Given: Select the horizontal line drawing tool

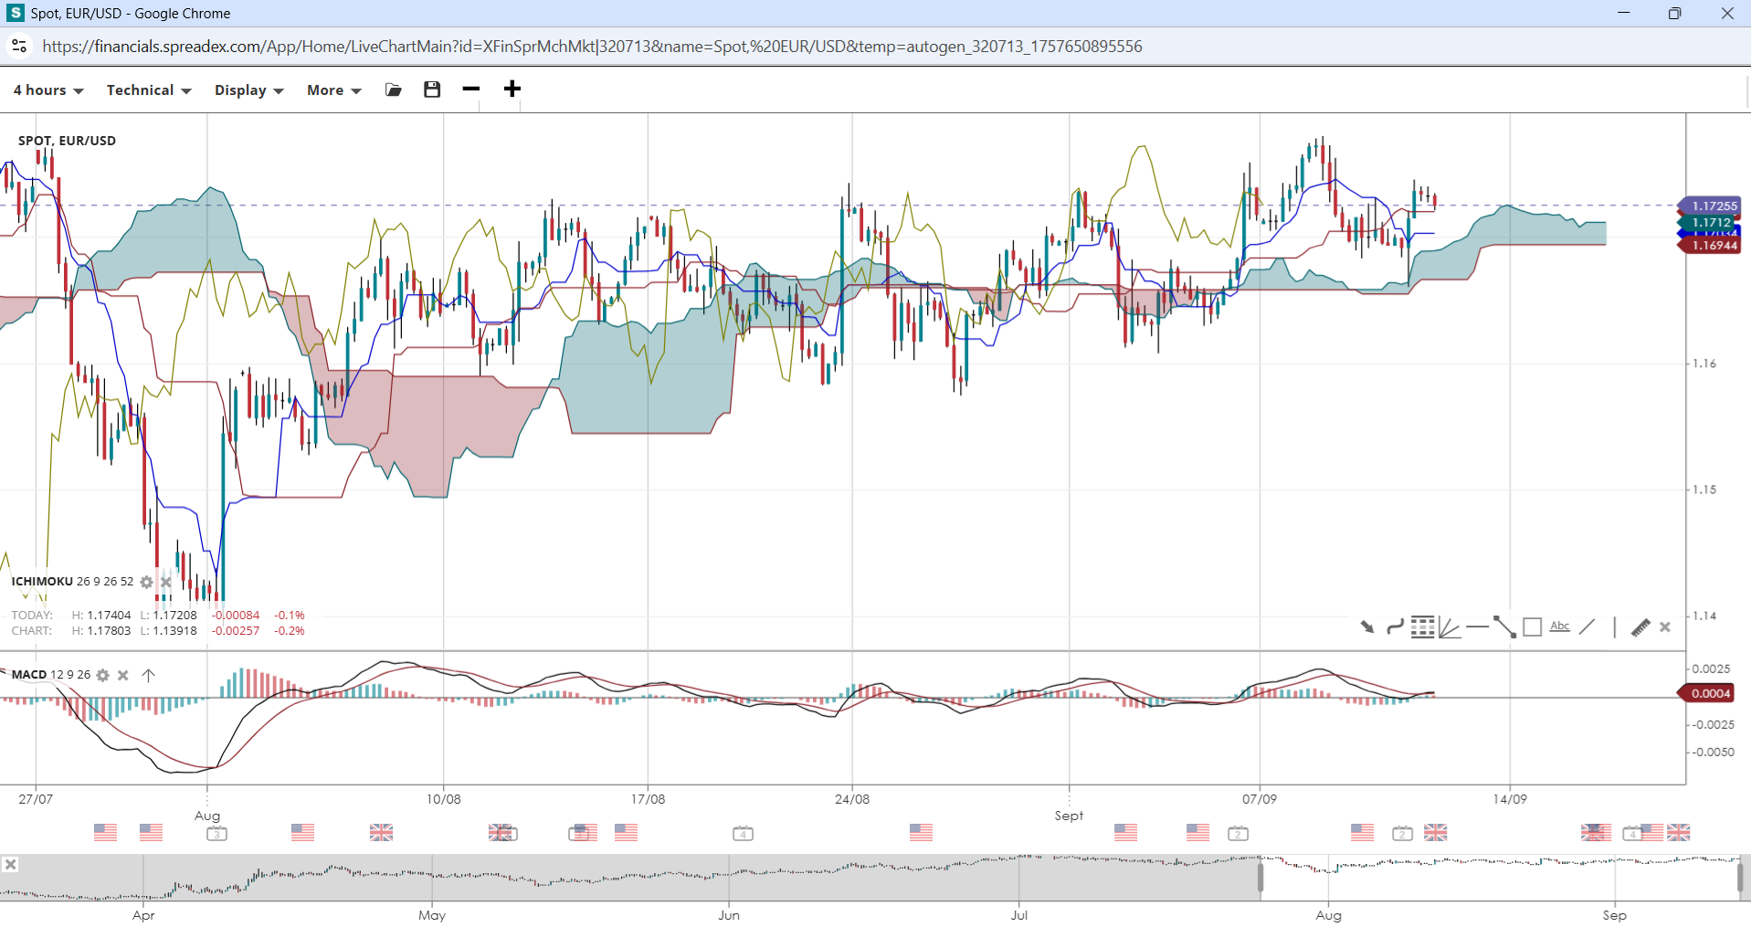Looking at the screenshot, I should [x=1477, y=627].
